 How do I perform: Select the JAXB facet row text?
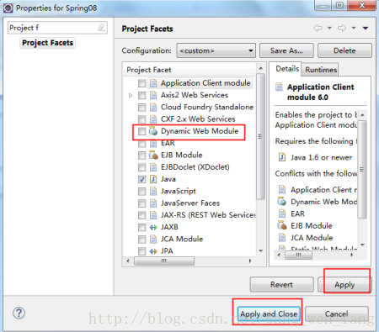point(169,227)
